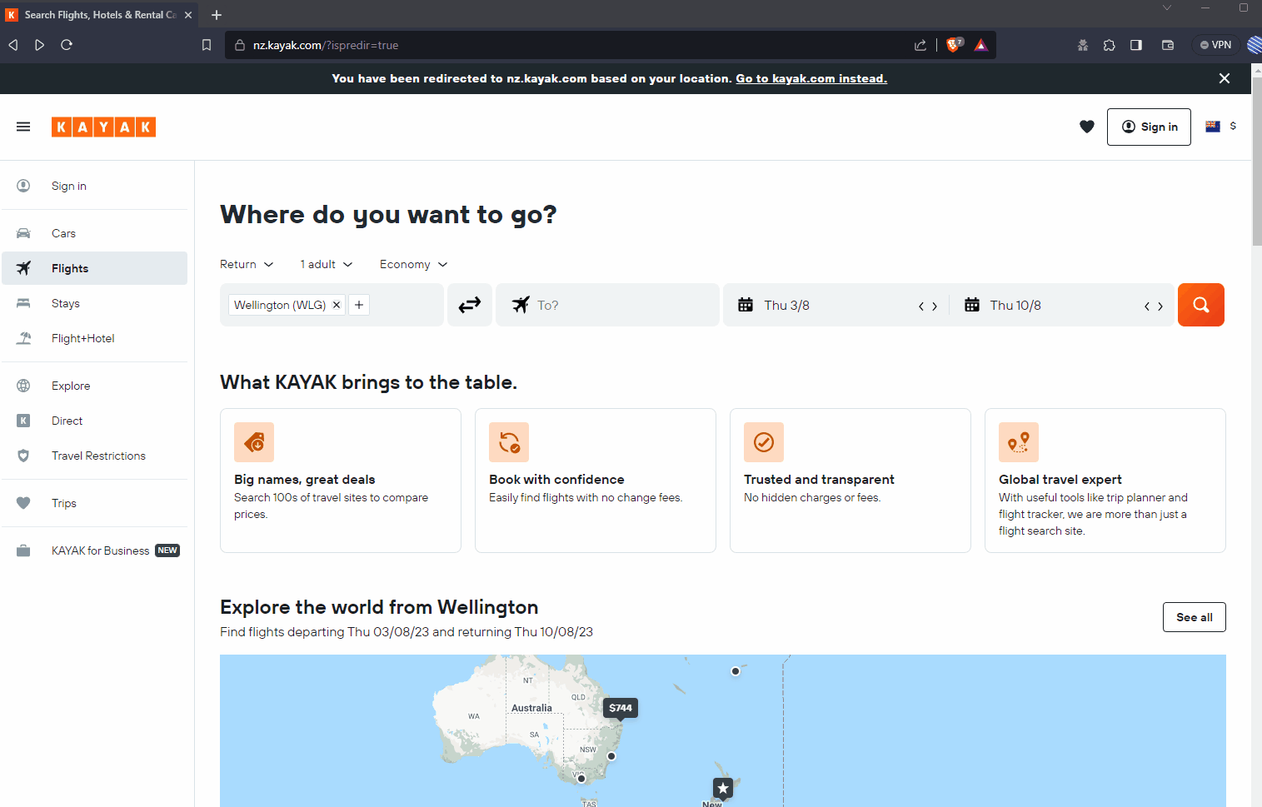Open the Brave wallet icon

pos(1168,45)
